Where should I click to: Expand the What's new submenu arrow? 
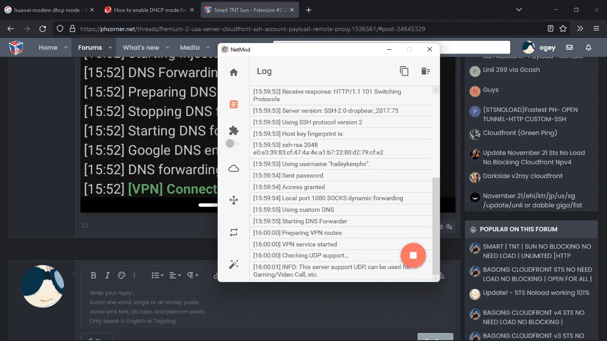(168, 48)
